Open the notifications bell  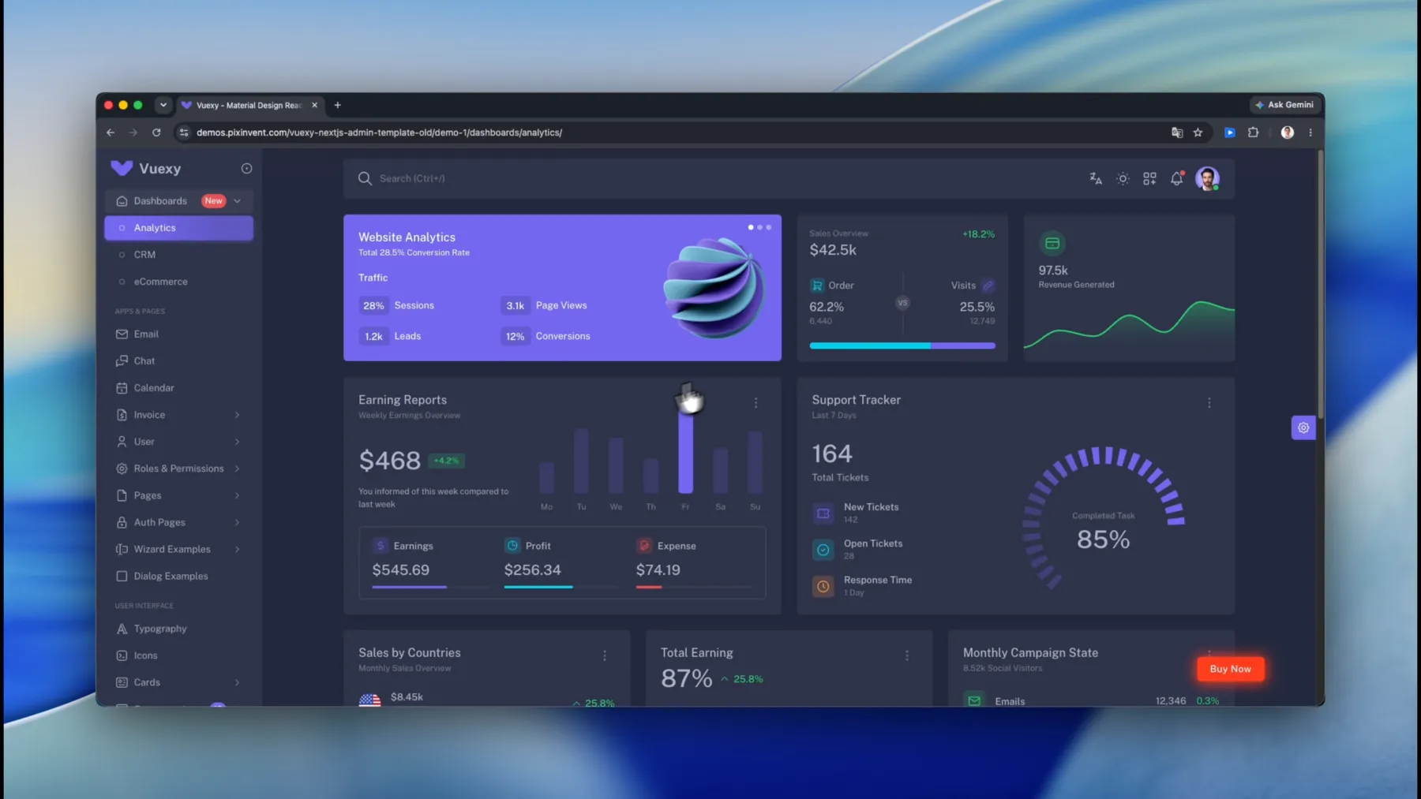[x=1176, y=178]
